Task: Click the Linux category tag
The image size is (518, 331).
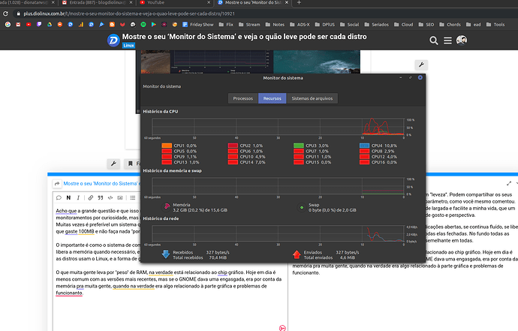Action: coord(128,45)
